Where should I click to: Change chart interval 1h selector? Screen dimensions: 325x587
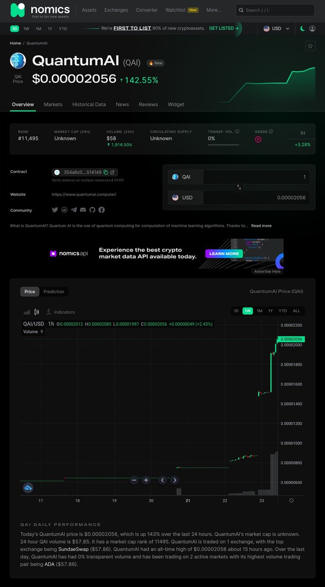click(x=51, y=324)
